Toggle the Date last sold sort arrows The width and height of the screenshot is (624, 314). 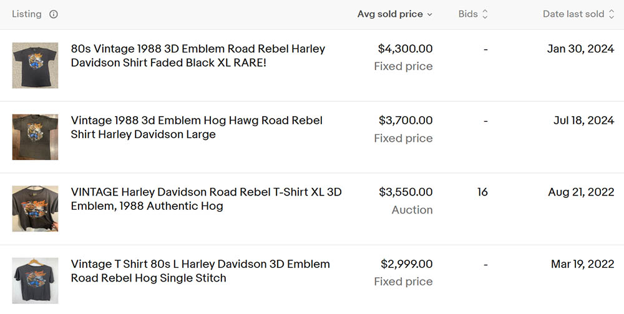click(612, 14)
